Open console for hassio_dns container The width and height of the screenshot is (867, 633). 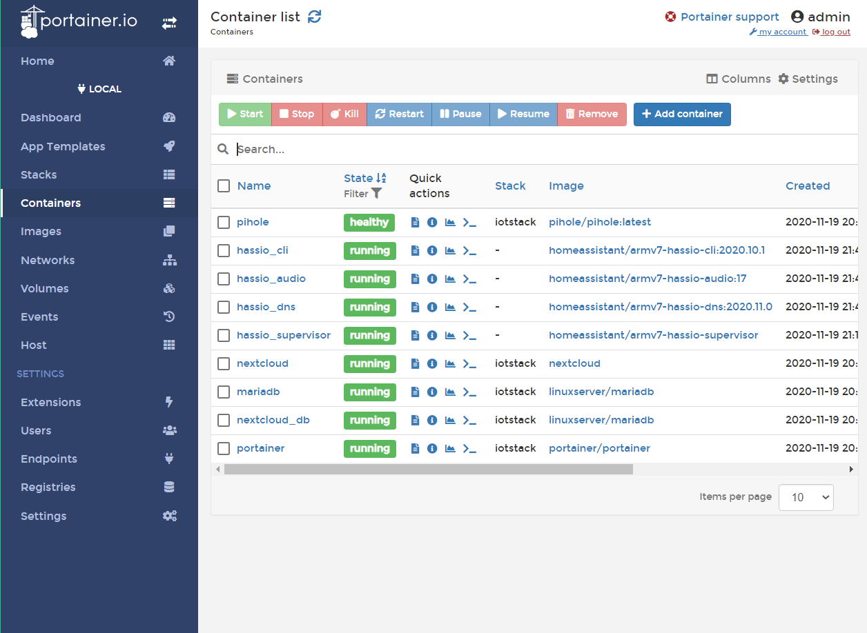[469, 307]
